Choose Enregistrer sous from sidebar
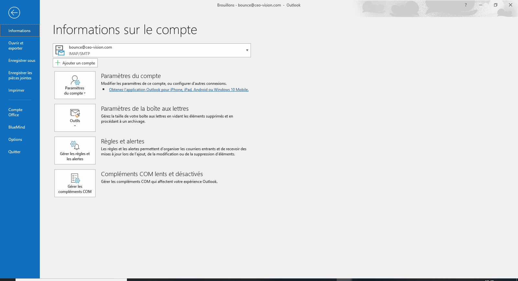This screenshot has width=518, height=281. tap(22, 61)
